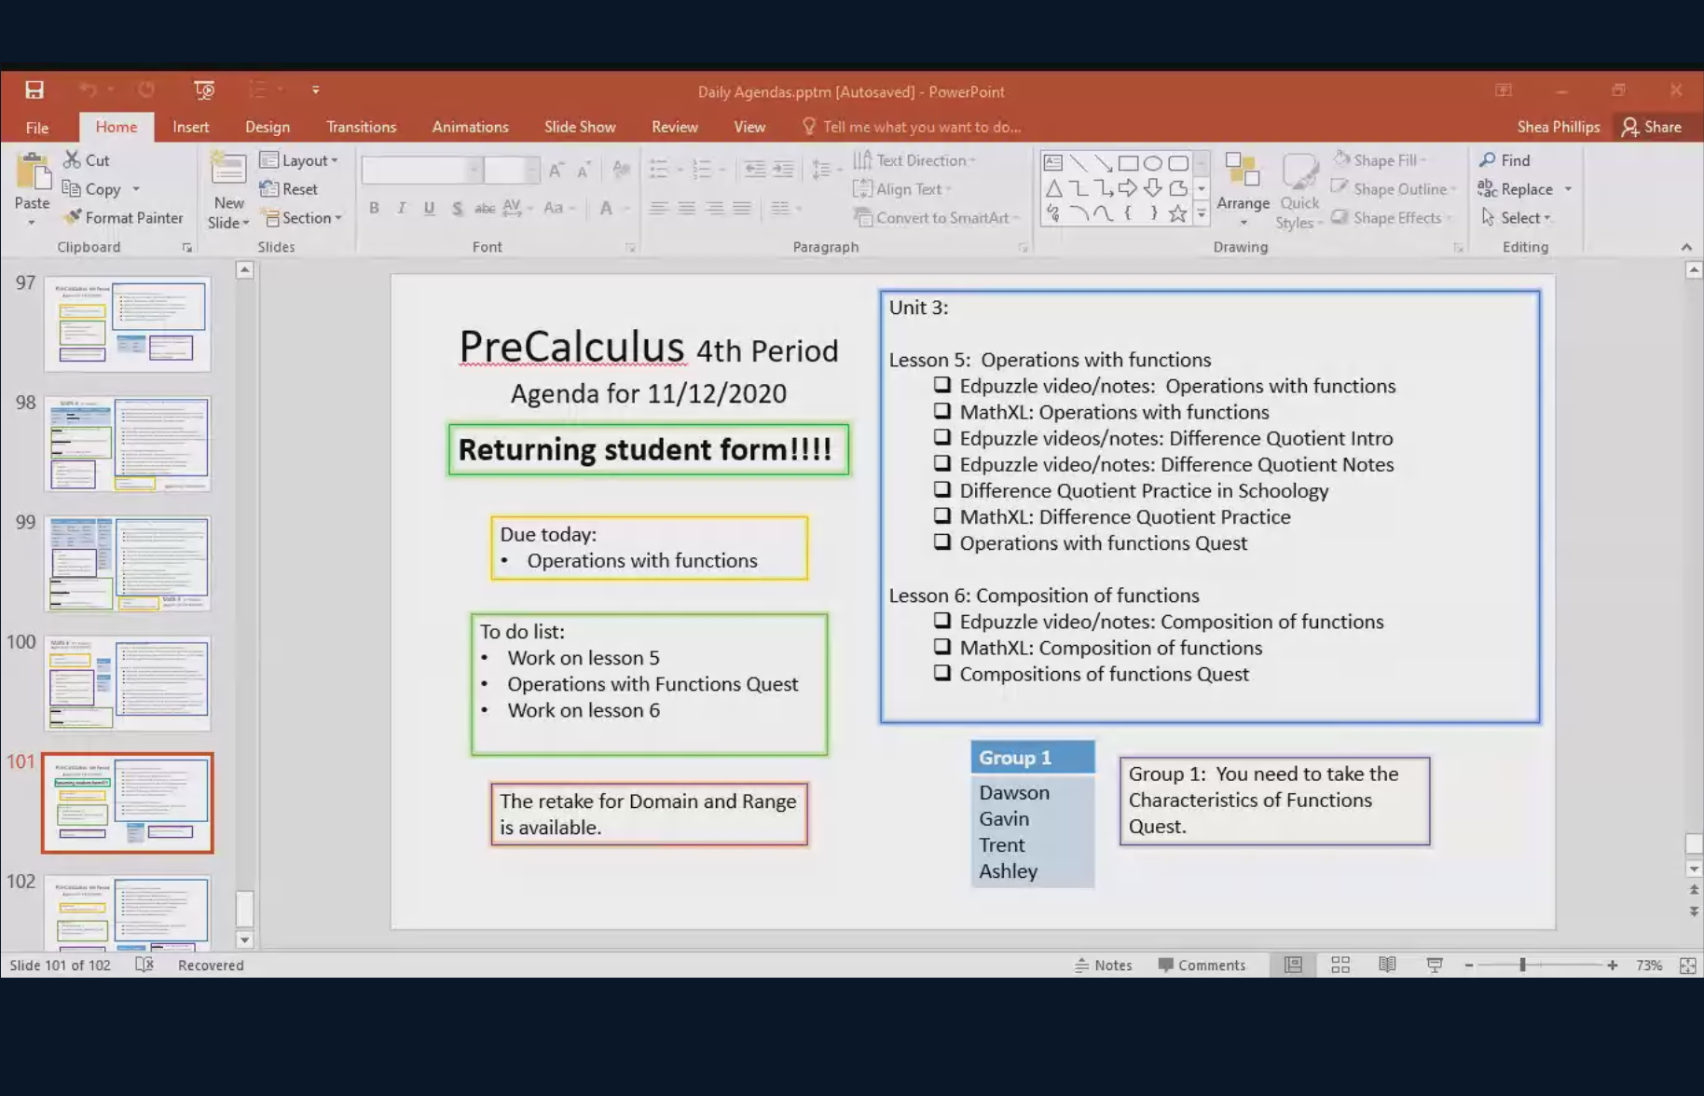
Task: Insert an oval shape from gallery
Action: coord(1153,162)
